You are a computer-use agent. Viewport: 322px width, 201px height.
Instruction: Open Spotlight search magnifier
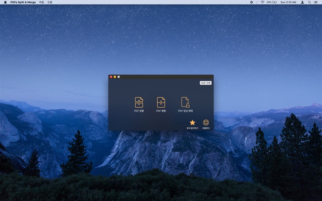[x=310, y=2]
